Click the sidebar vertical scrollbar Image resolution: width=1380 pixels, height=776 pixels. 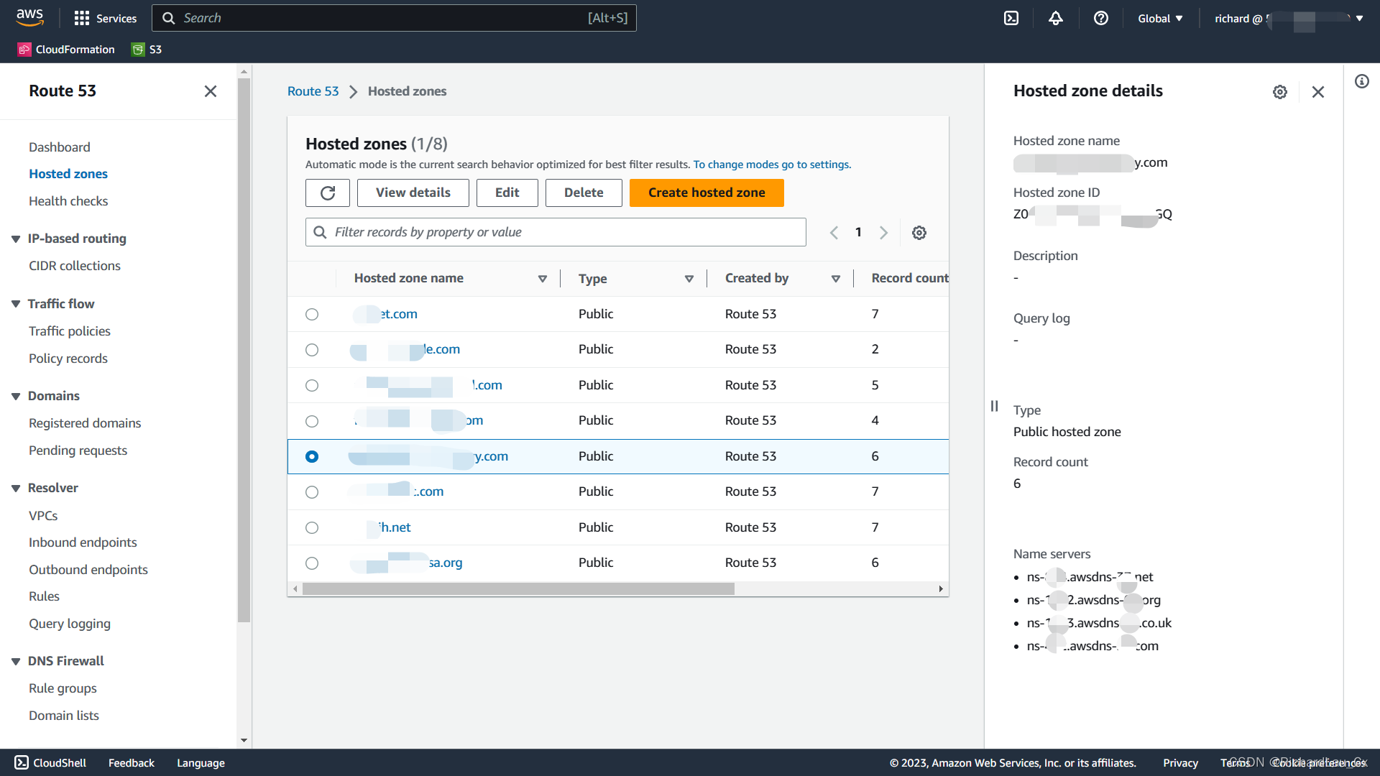coord(244,351)
